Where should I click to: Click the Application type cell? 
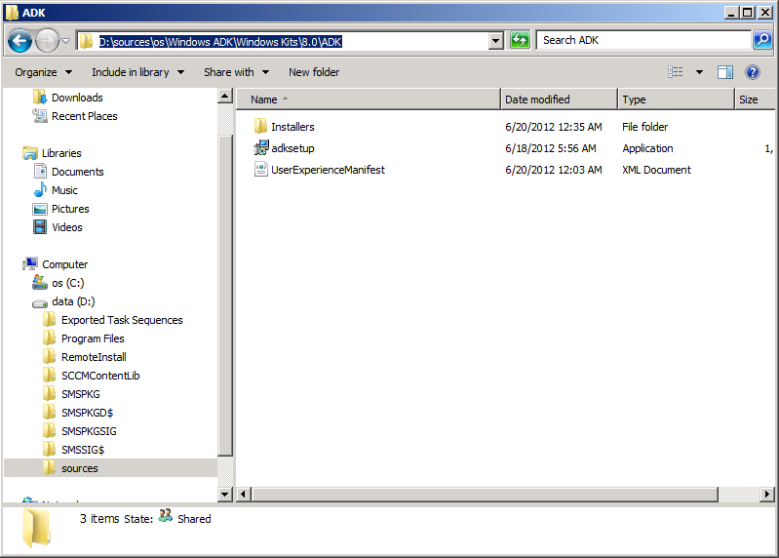pyautogui.click(x=647, y=148)
